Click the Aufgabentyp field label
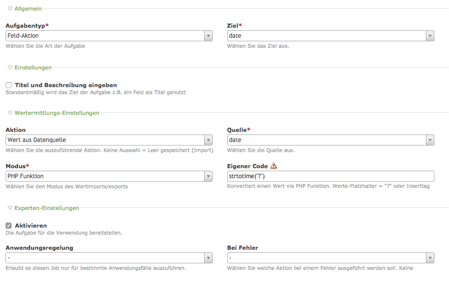Viewport: 449px width, 284px height. pyautogui.click(x=26, y=25)
